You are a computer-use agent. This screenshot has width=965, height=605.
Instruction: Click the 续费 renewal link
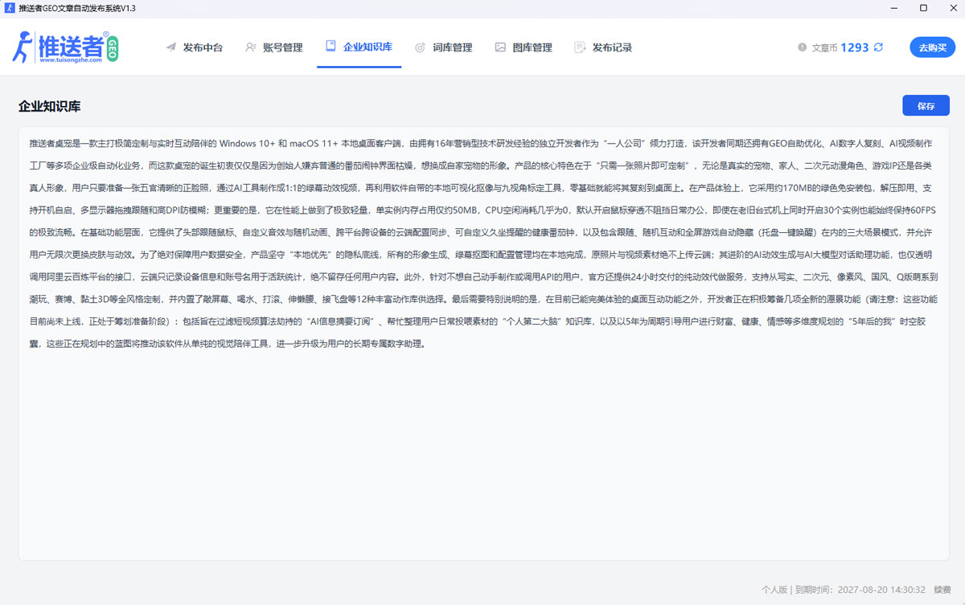(x=942, y=590)
